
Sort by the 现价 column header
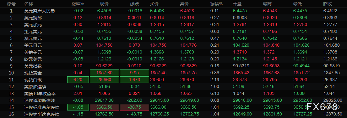pyautogui.click(x=104, y=4)
